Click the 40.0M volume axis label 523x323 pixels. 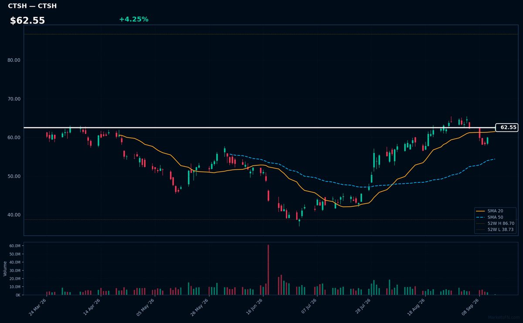coord(15,262)
